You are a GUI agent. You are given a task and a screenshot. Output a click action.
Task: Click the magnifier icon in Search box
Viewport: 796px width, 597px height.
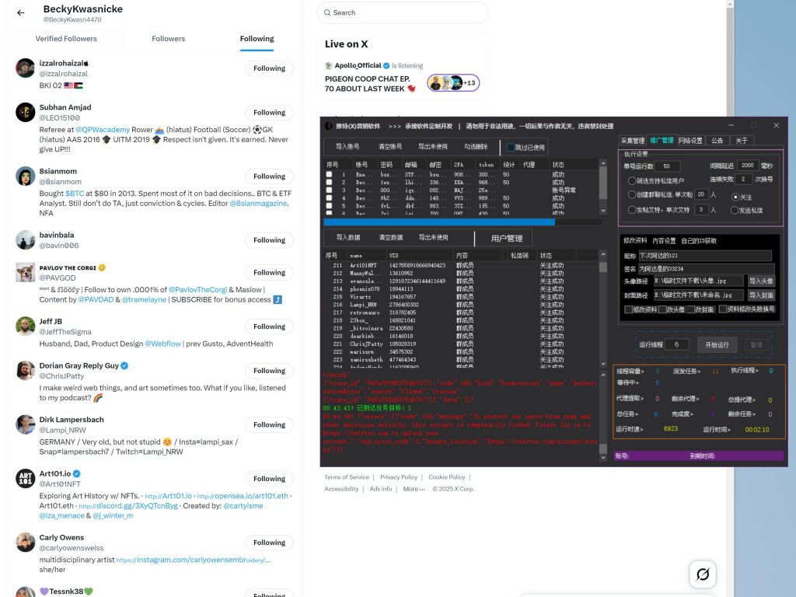pyautogui.click(x=327, y=12)
